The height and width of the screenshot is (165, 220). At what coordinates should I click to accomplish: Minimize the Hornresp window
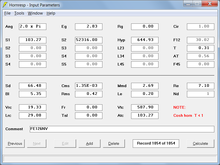(x=188, y=4)
